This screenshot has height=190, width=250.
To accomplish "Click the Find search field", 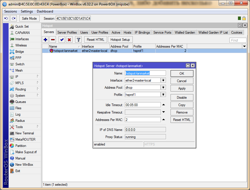I will pos(238,40).
